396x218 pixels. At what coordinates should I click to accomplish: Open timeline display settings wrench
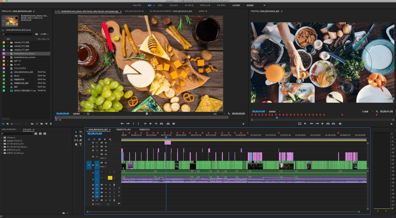pos(110,139)
